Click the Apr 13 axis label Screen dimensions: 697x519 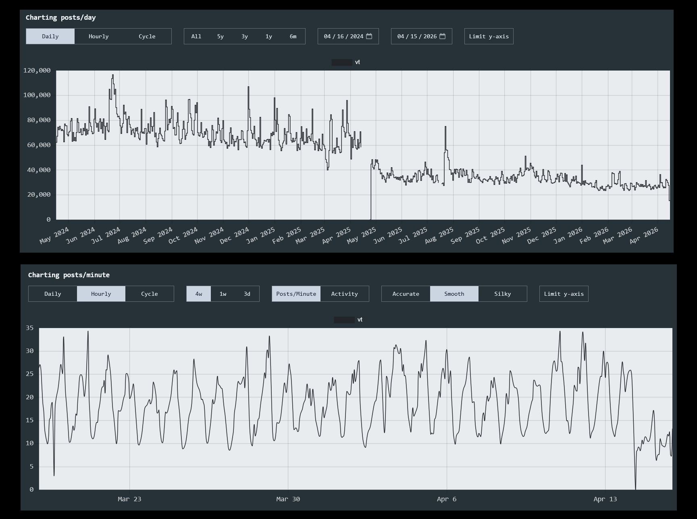[605, 499]
